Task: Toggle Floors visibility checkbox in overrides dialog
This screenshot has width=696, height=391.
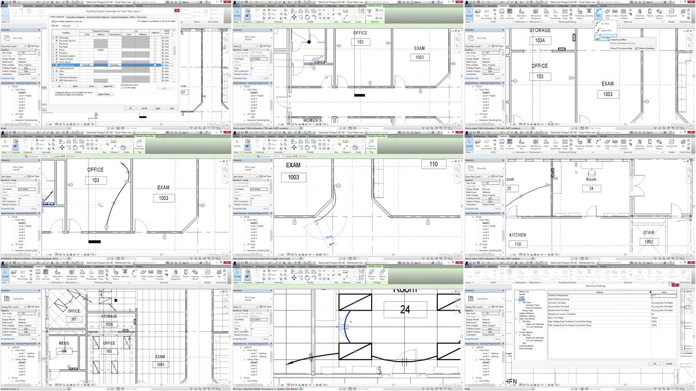Action: [x=57, y=49]
